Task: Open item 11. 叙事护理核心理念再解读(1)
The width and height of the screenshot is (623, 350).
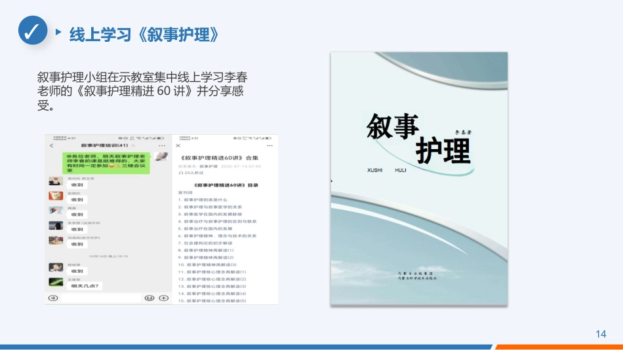Action: click(212, 272)
